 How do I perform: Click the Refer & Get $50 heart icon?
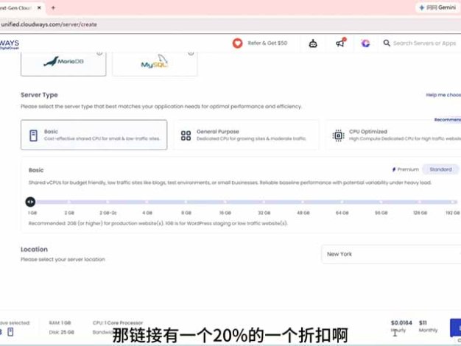(x=238, y=43)
